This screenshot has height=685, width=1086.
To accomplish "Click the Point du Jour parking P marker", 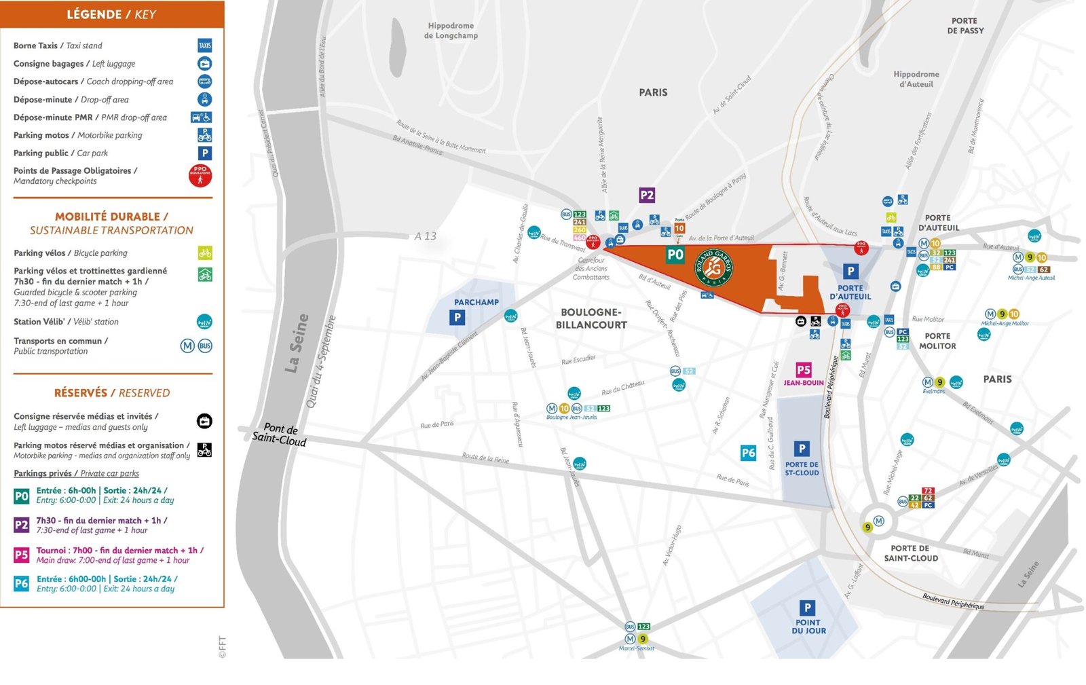I will (807, 608).
